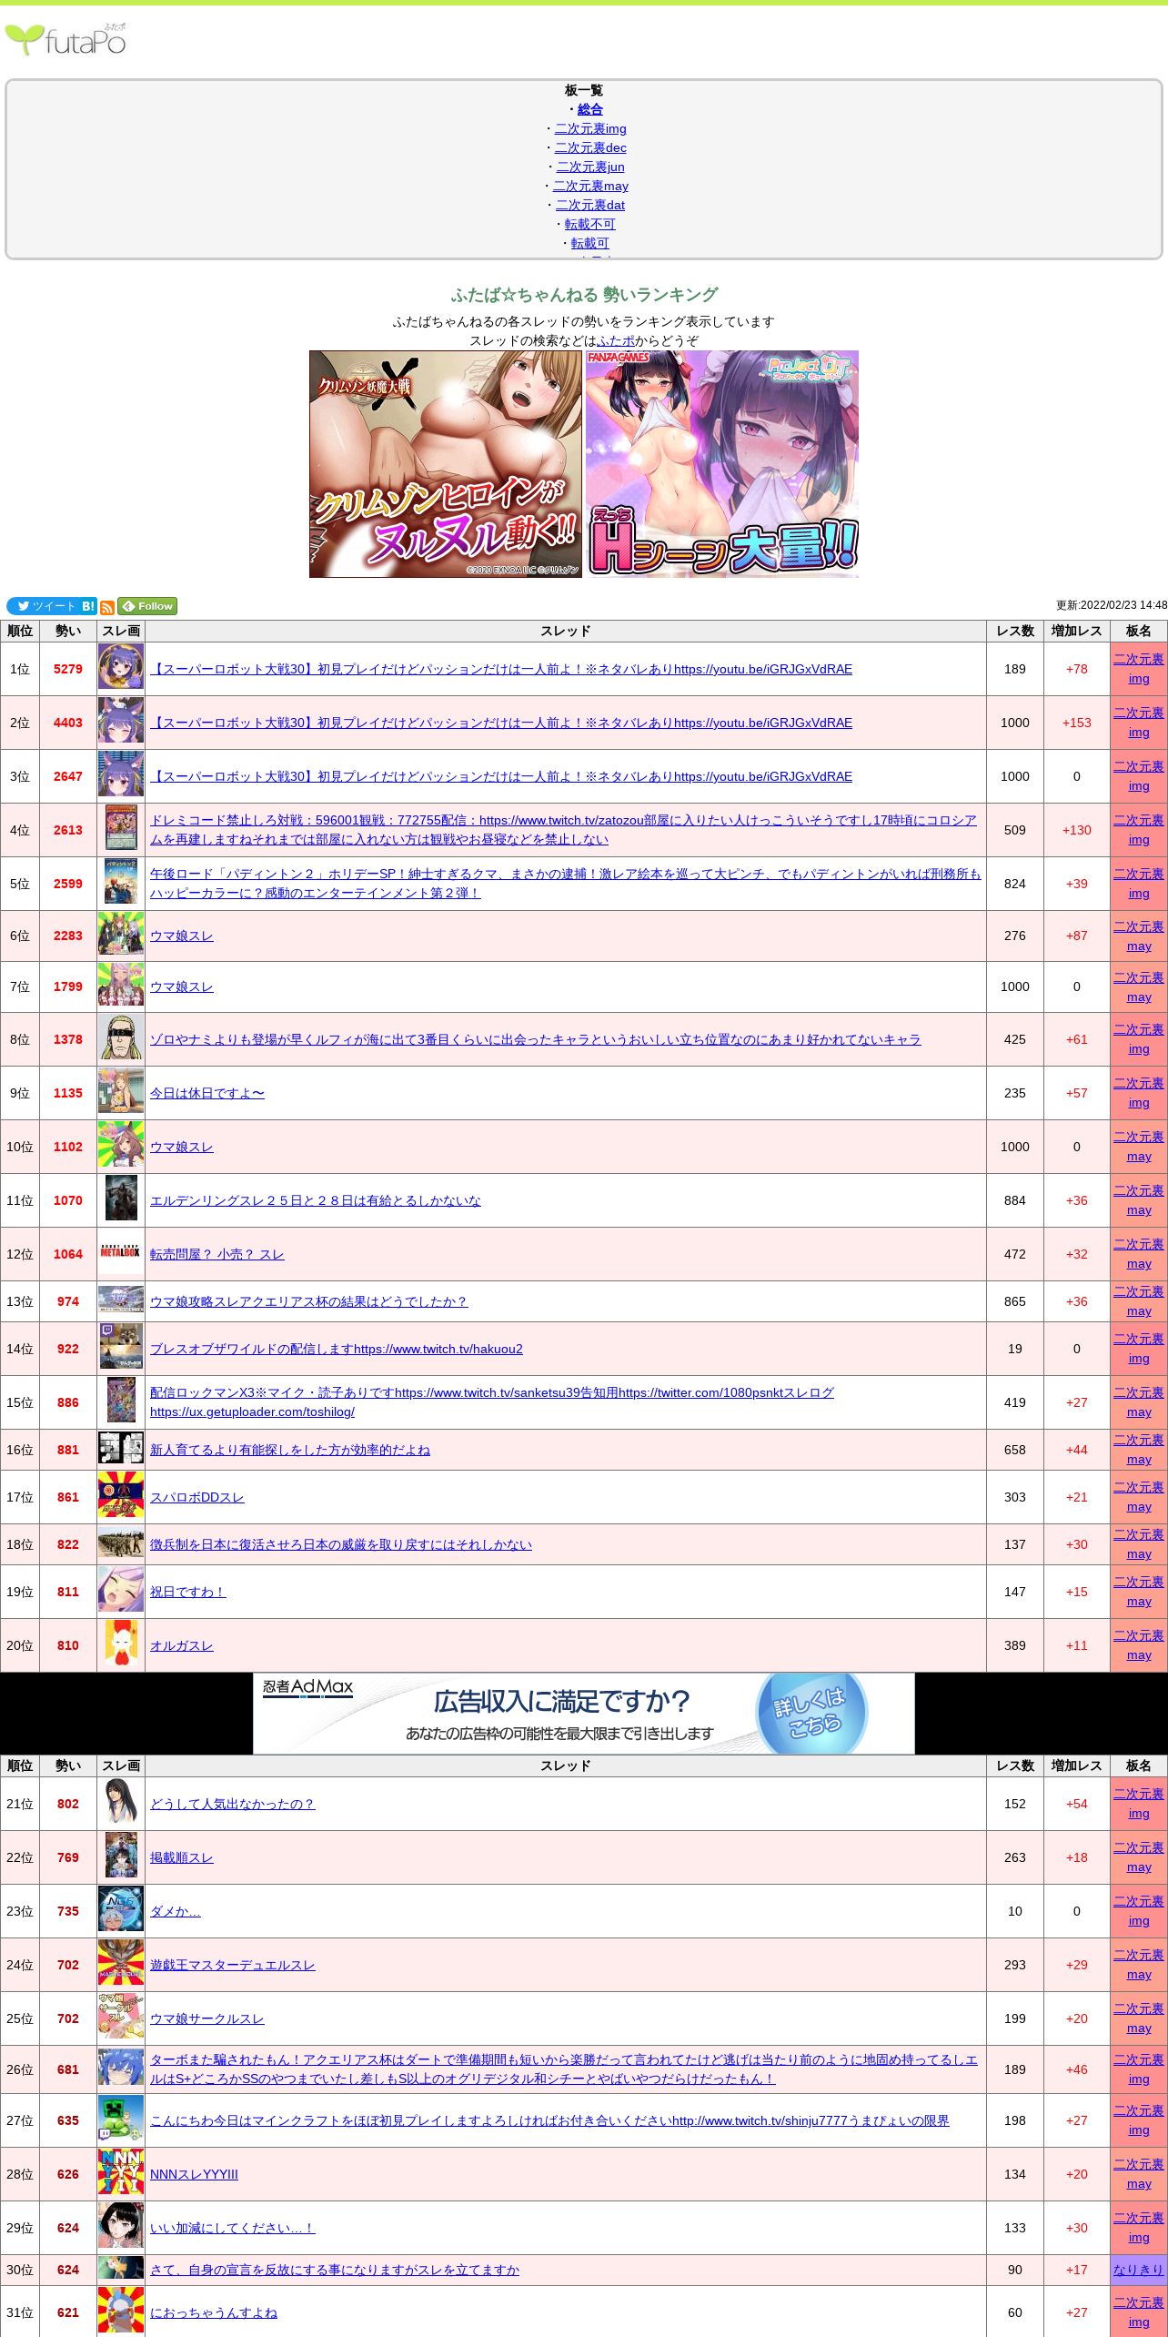The width and height of the screenshot is (1168, 2337).
Task: Click the なりきり board link at 30位
Action: point(1139,2270)
